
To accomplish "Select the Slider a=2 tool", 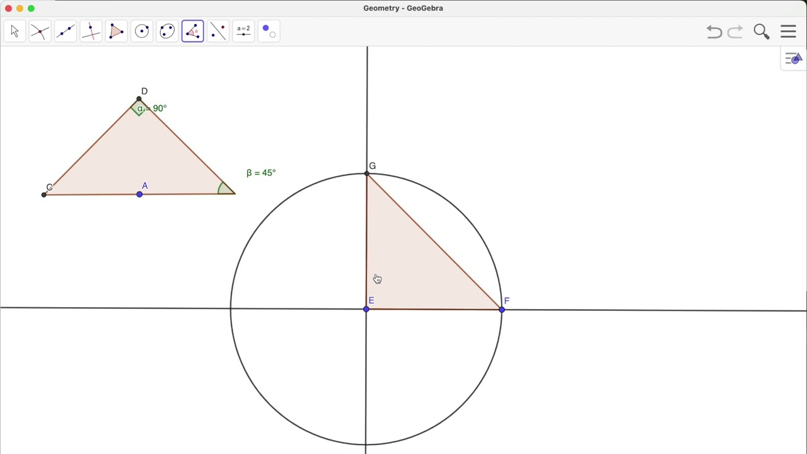I will [243, 31].
